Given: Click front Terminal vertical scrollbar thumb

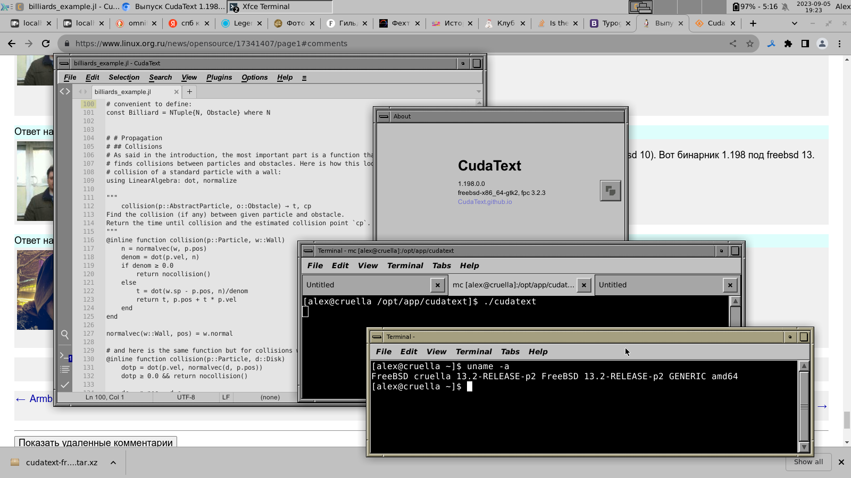Looking at the screenshot, I should tap(804, 406).
